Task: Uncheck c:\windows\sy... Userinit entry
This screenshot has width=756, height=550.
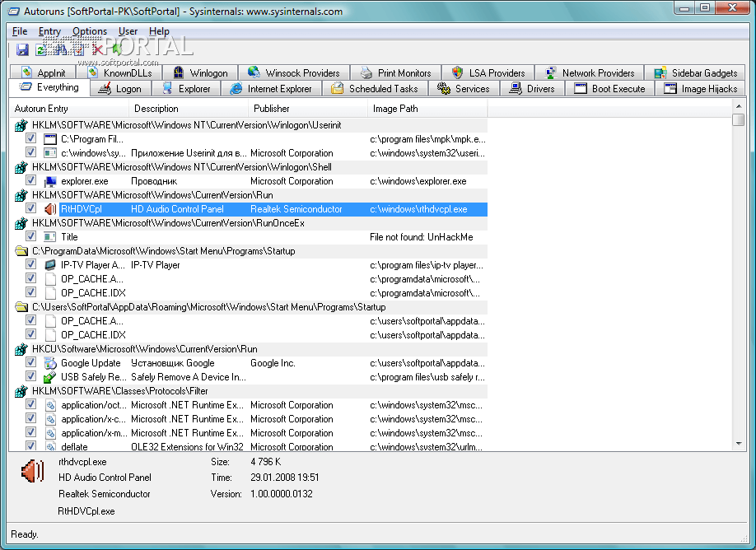Action: click(x=30, y=152)
